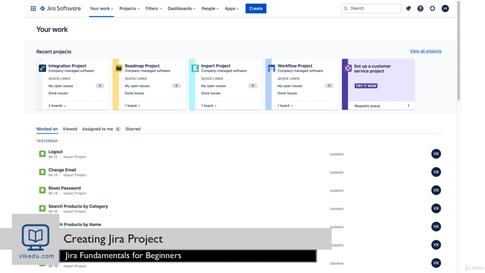Open the VK profile avatar in header
This screenshot has height=273, width=485.
445,8
